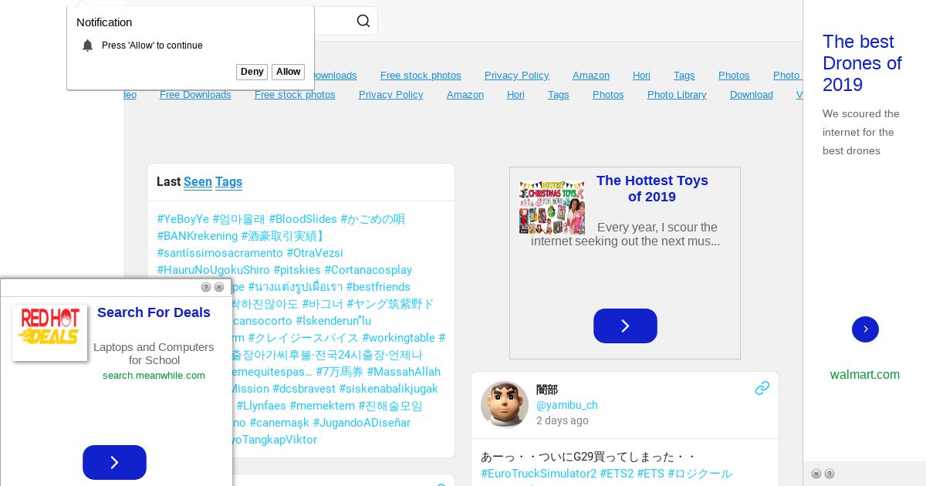The image size is (926, 486).
Task: Open Free Downloads link in second row
Action: [x=195, y=94]
